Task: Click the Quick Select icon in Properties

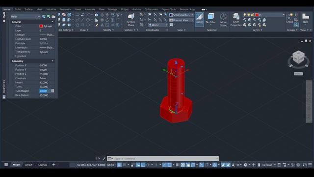Action: click(53, 16)
